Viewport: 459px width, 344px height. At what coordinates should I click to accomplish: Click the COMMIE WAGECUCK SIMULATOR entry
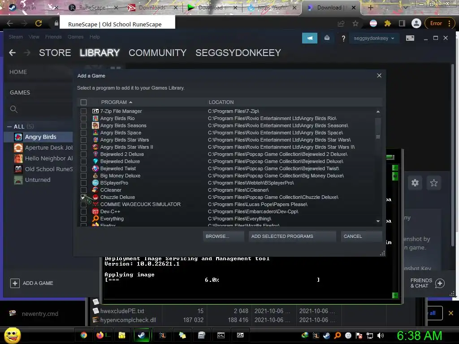click(140, 204)
